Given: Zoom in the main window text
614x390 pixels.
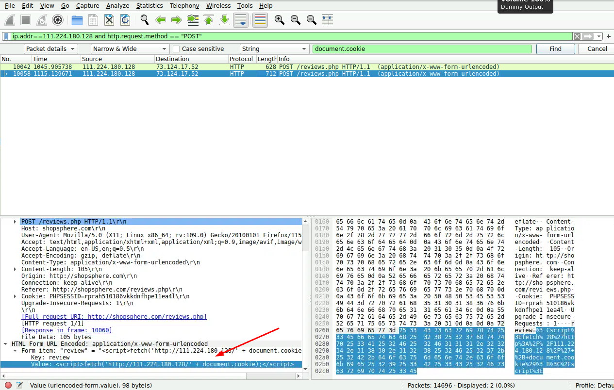Looking at the screenshot, I should [x=279, y=20].
